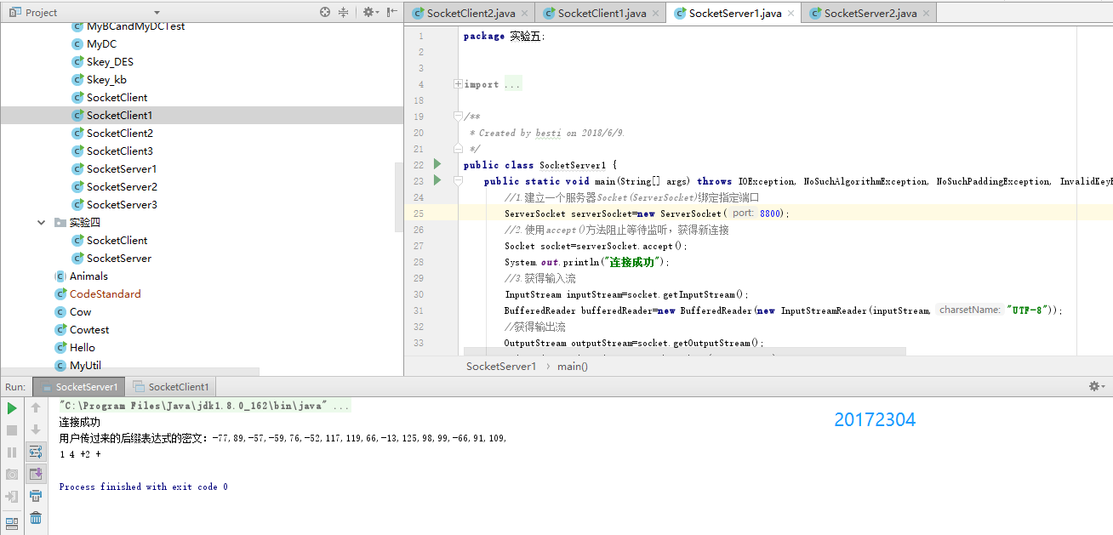Select SocketClient2 in project tree
Screen dimensions: 1113x535
pyautogui.click(x=120, y=133)
